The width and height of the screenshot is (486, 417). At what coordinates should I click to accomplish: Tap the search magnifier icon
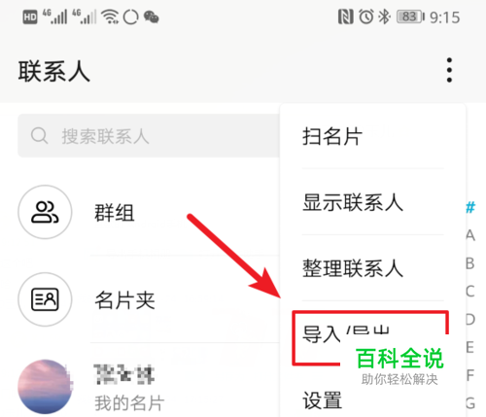click(40, 135)
